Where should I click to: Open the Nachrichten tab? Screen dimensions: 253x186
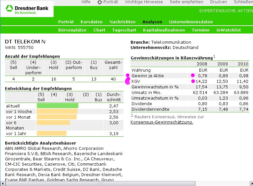click(122, 22)
